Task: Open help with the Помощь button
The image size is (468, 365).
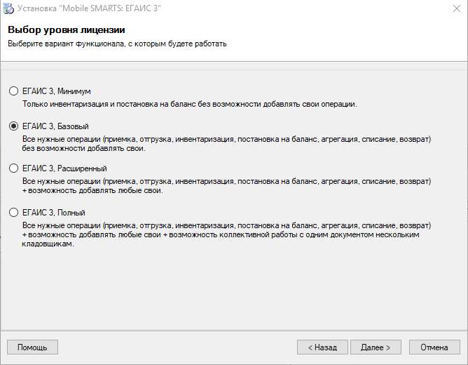Action: click(x=32, y=347)
